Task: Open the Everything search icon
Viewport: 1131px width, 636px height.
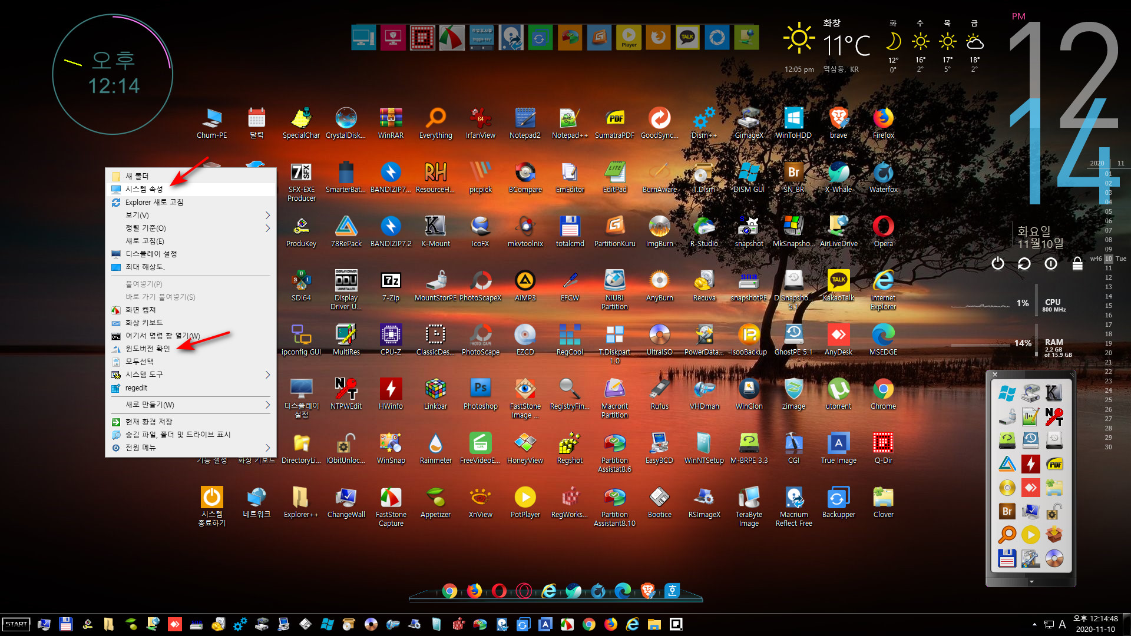Action: tap(435, 123)
